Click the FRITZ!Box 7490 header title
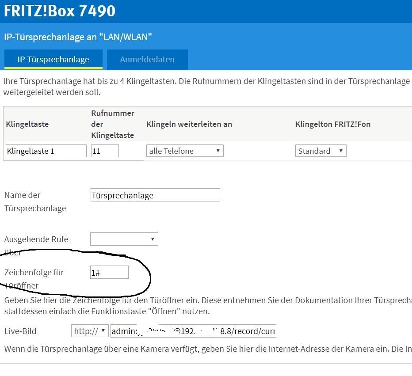Screen dimensions: 412x376 pyautogui.click(x=60, y=11)
